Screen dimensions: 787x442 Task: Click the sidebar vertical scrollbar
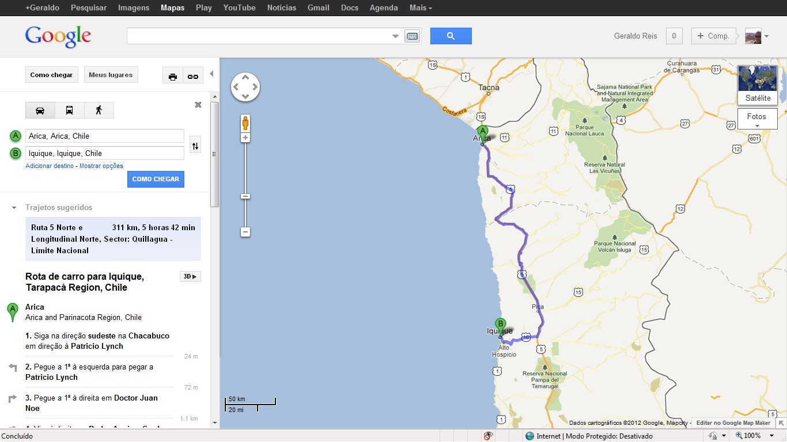click(x=215, y=154)
